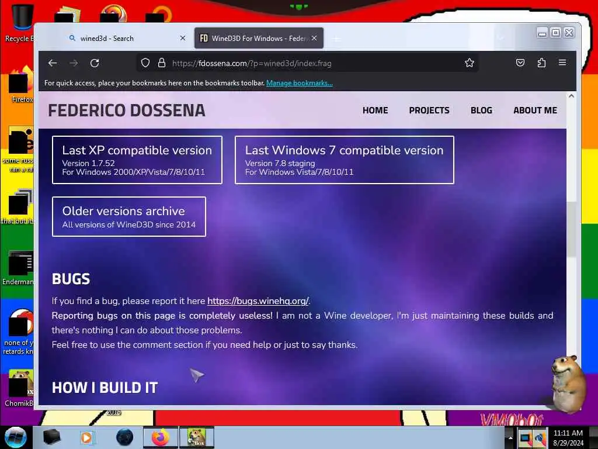The height and width of the screenshot is (449, 598).
Task: Open the Manage bookmarks link
Action: 300,83
